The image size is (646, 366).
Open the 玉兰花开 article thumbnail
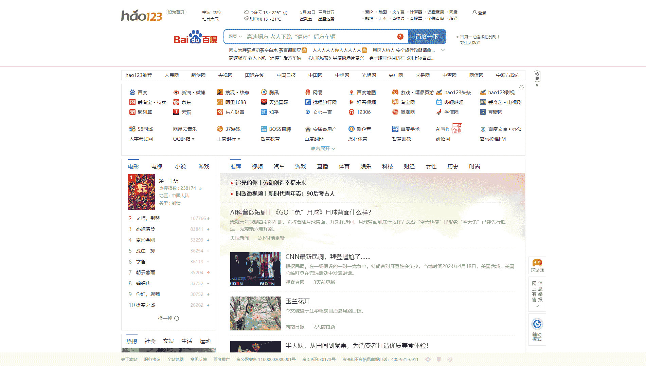(255, 313)
